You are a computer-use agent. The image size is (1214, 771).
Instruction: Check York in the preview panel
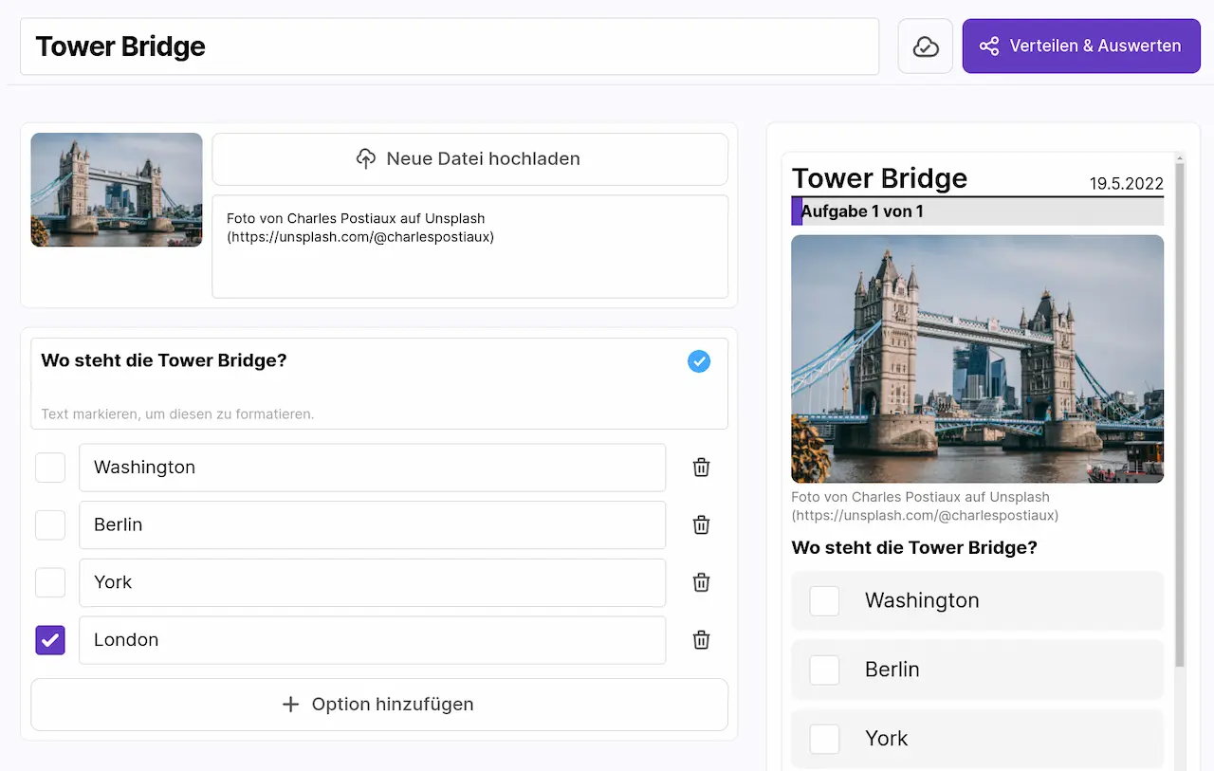click(824, 739)
